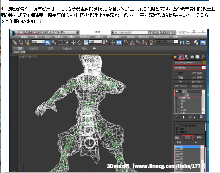Click the 3ds Max application logo button

coord(14,34)
